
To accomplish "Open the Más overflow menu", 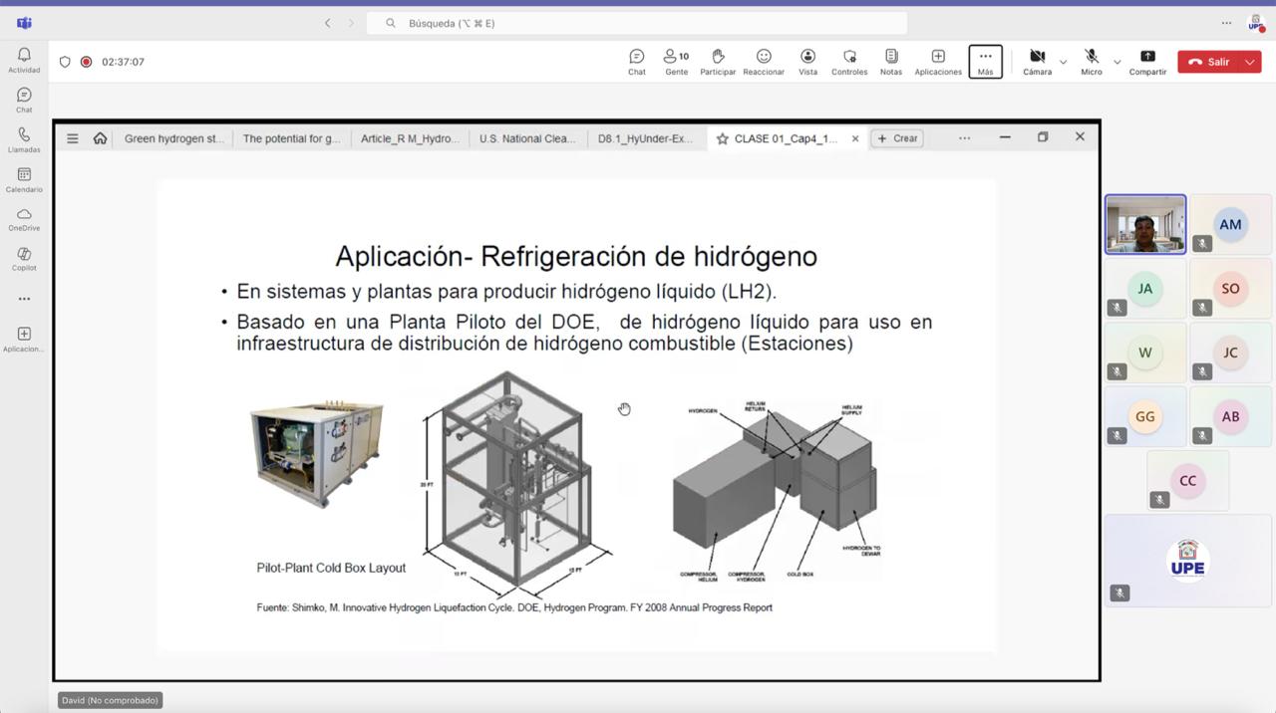I will tap(984, 61).
